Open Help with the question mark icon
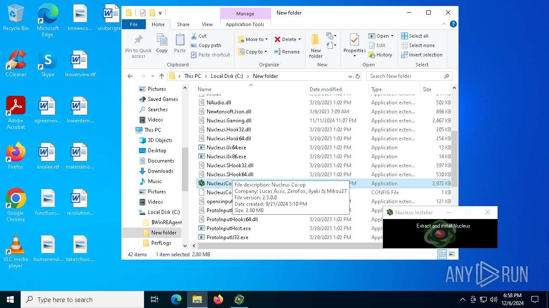Image resolution: width=549 pixels, height=308 pixels. (x=453, y=24)
